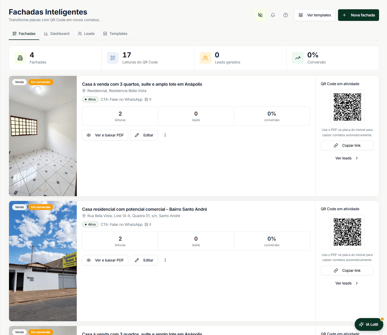
Task: Edit the Residencia Bella Vista listing
Action: coord(144,135)
